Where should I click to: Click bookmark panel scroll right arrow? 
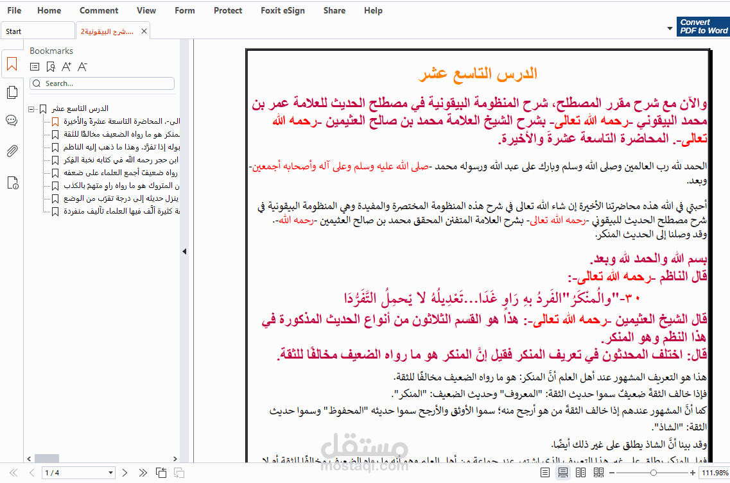[175, 459]
